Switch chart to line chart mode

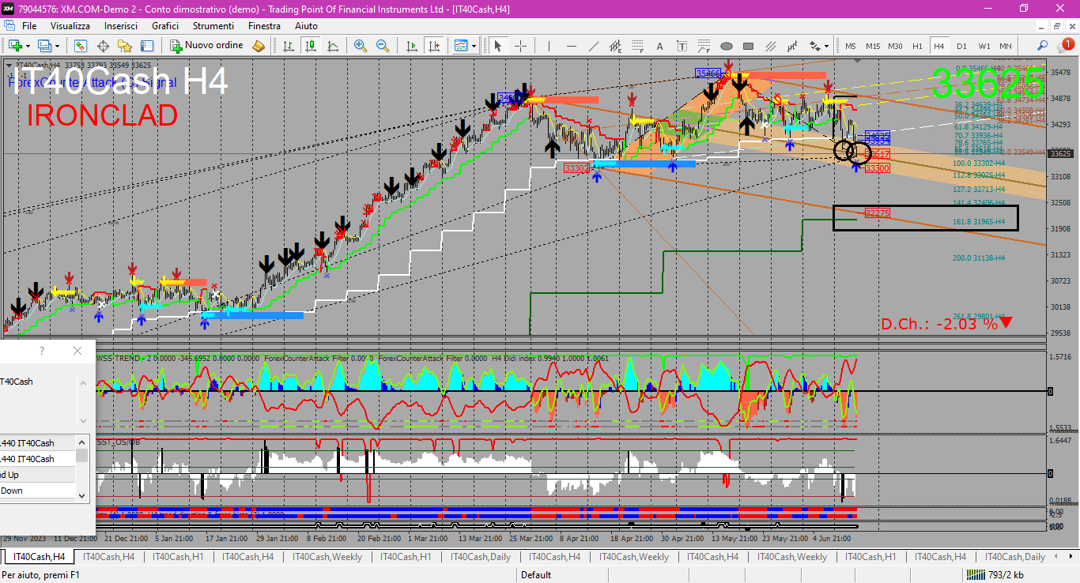(x=333, y=46)
